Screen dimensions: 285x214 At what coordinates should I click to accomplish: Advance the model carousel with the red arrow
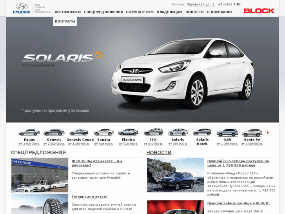pos(267,132)
